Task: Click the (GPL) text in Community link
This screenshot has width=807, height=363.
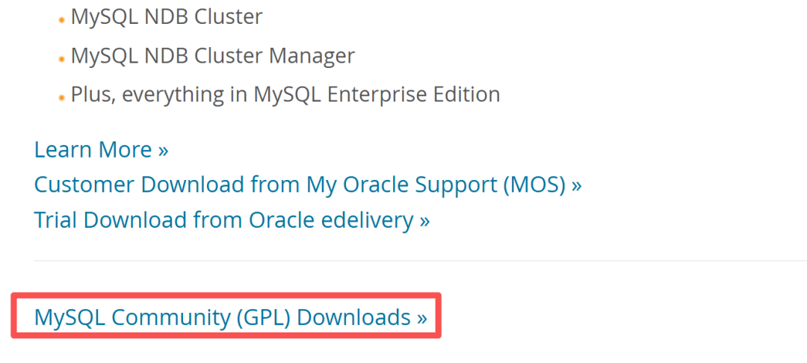Action: click(264, 317)
